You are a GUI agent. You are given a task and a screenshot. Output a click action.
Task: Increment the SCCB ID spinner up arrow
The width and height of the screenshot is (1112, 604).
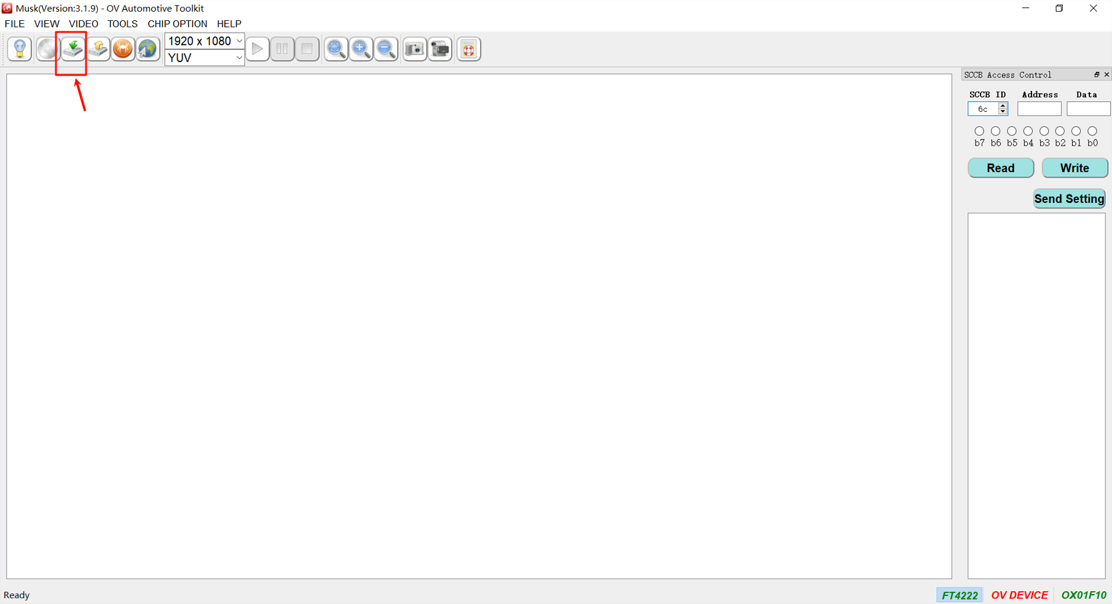(1003, 106)
